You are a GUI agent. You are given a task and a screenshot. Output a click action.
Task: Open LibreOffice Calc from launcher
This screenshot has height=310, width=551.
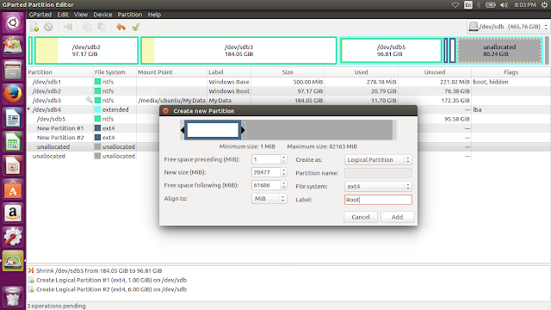coord(13,141)
